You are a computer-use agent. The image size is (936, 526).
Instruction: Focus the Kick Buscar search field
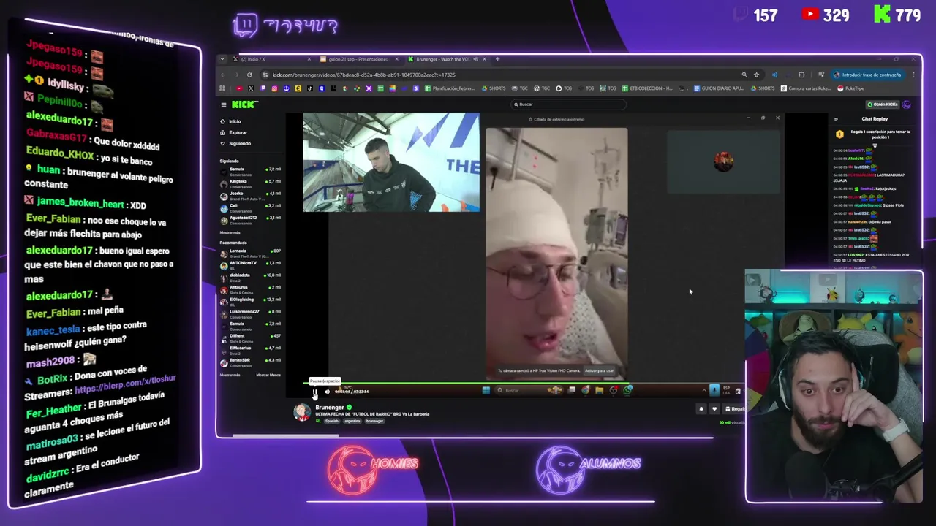tap(568, 104)
